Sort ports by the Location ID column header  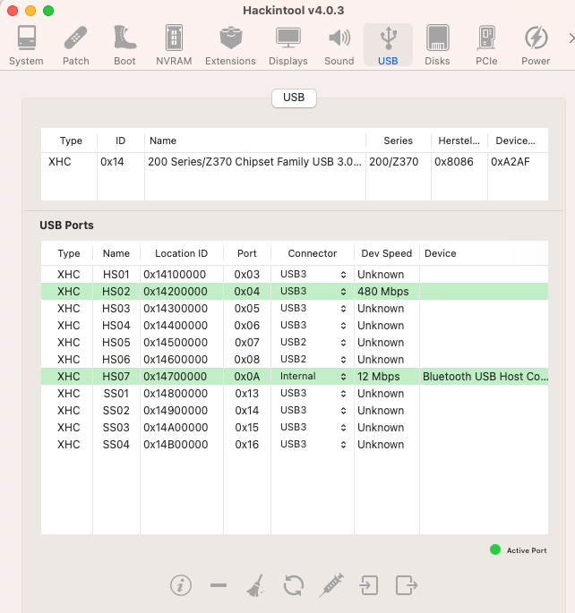tap(181, 253)
